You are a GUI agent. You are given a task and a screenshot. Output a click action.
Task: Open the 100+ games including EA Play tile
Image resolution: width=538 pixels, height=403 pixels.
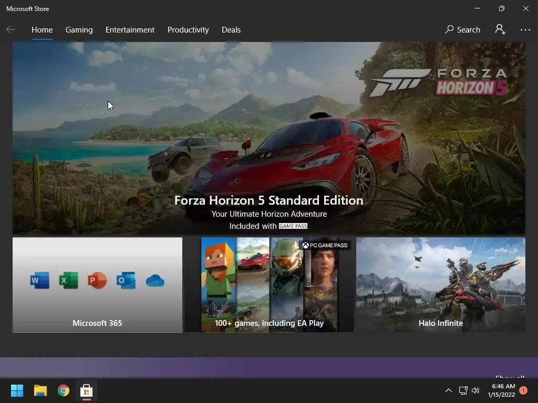tap(269, 284)
